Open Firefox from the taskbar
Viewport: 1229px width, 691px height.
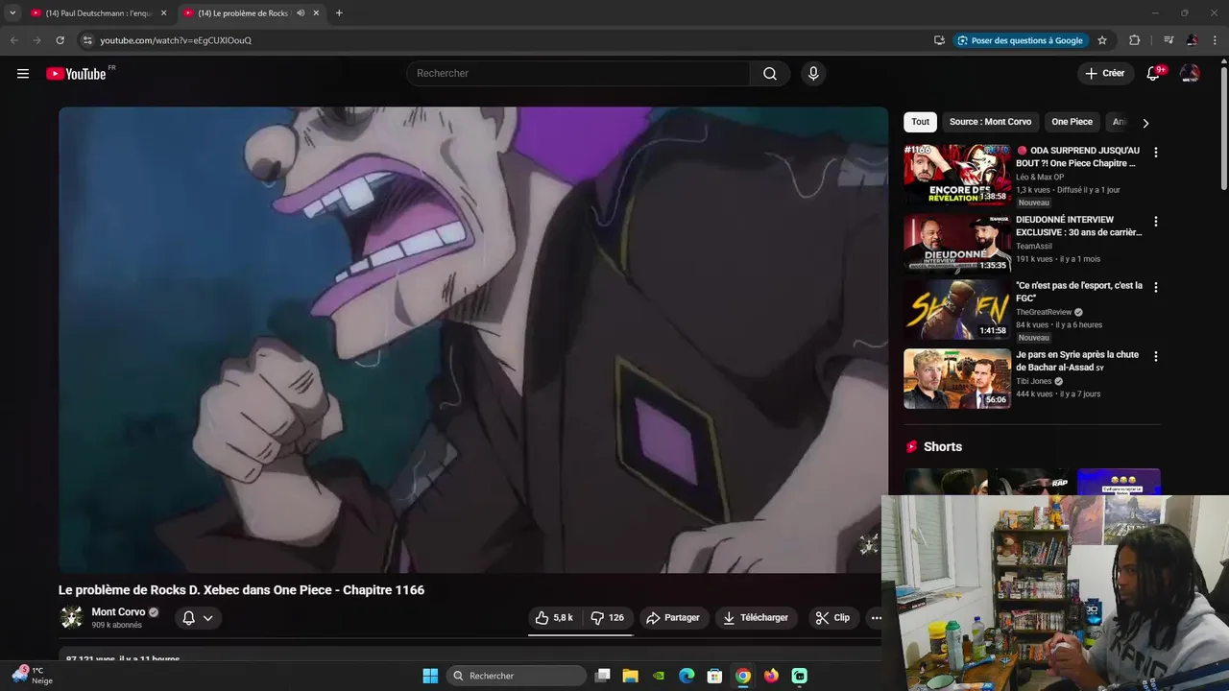click(x=771, y=676)
